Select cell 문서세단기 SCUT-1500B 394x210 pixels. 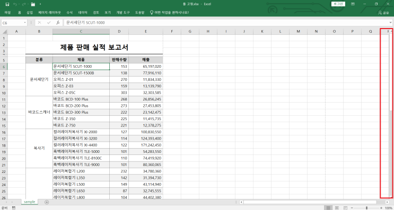(x=81, y=73)
